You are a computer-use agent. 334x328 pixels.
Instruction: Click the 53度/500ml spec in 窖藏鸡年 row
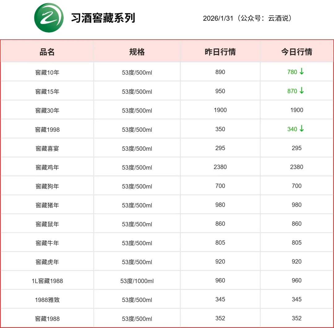pyautogui.click(x=137, y=167)
